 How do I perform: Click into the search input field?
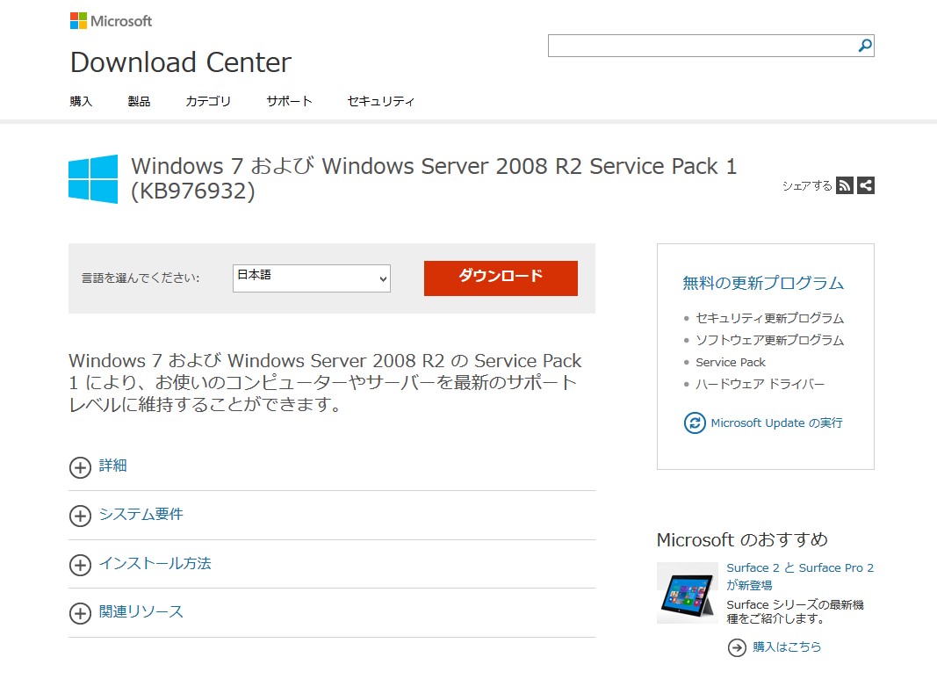pyautogui.click(x=701, y=46)
